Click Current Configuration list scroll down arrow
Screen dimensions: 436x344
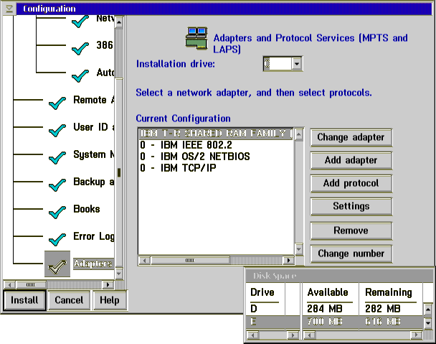coord(298,248)
